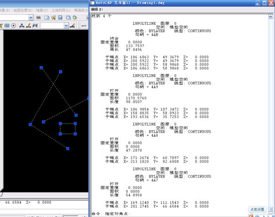Click the text window scrollbar up arrow

(271, 15)
